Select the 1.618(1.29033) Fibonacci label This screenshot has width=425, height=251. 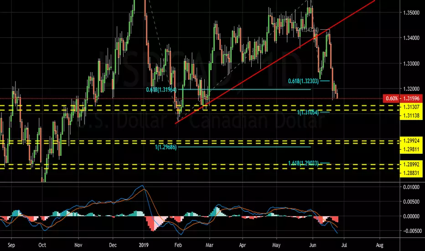[303, 163]
